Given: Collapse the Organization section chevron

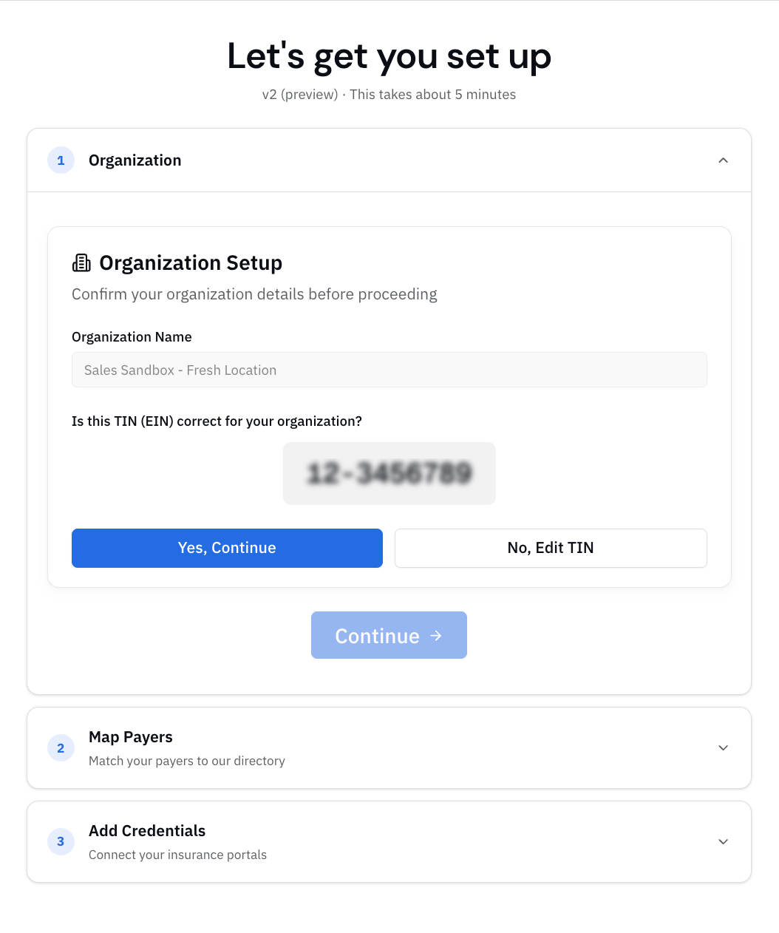Looking at the screenshot, I should (x=724, y=160).
